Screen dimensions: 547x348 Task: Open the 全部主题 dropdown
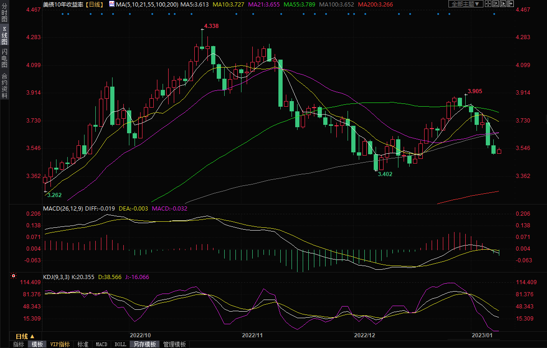click(x=466, y=4)
